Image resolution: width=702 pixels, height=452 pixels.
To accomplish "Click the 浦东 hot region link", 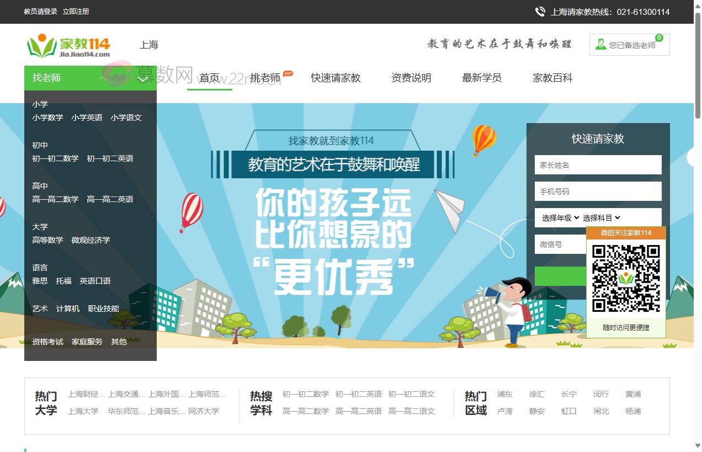I will point(504,394).
